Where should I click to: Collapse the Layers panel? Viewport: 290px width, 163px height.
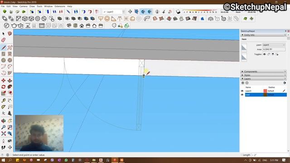(x=242, y=79)
